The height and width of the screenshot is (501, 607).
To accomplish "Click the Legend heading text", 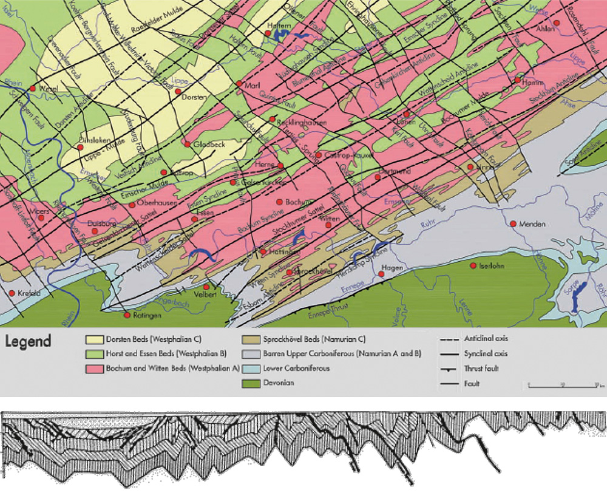I will (28, 342).
